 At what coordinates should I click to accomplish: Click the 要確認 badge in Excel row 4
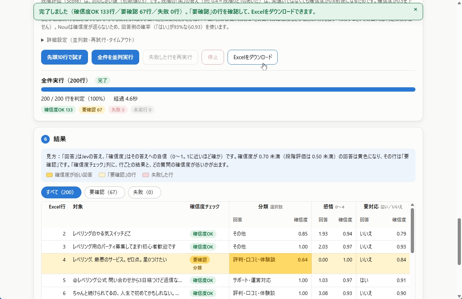[200, 260]
